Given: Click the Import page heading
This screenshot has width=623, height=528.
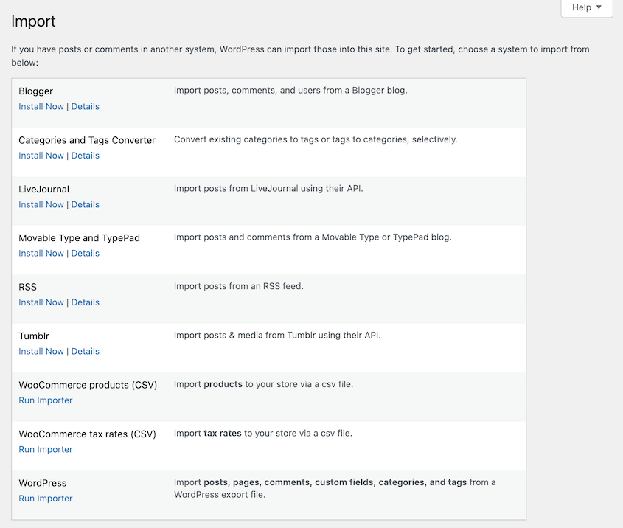Looking at the screenshot, I should pyautogui.click(x=33, y=21).
